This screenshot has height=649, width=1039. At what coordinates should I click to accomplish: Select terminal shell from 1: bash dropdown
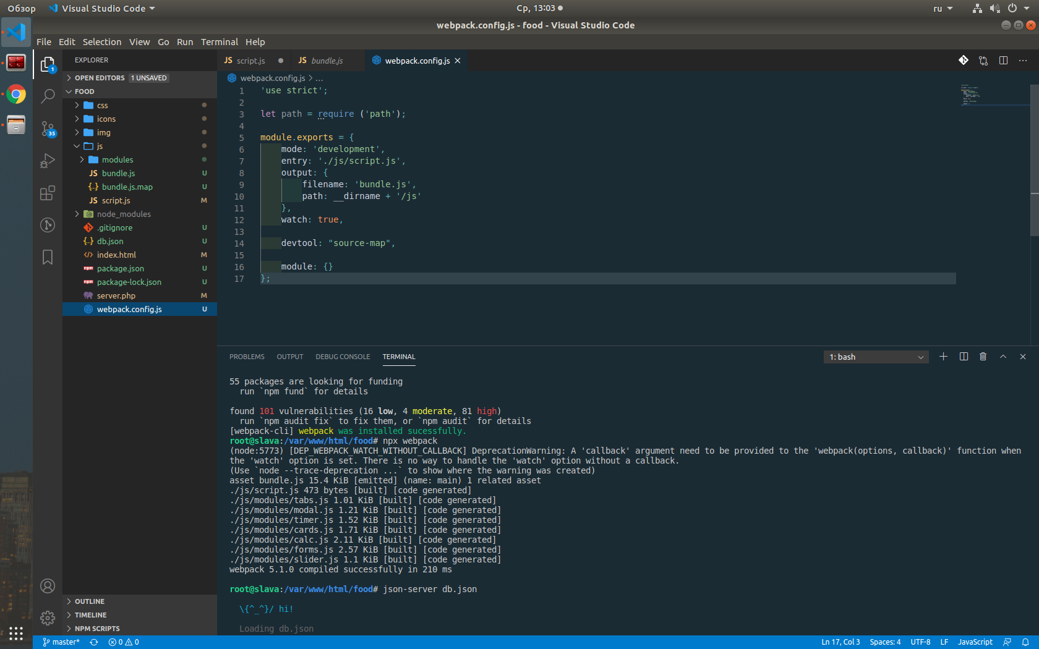(876, 357)
